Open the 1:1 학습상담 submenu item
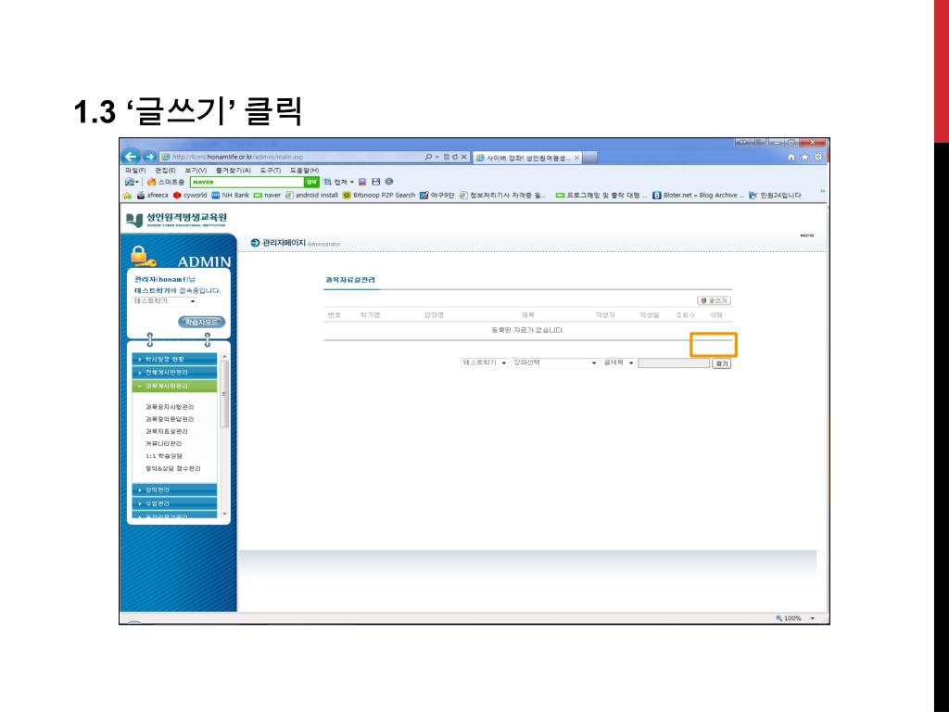This screenshot has width=949, height=712. (163, 456)
